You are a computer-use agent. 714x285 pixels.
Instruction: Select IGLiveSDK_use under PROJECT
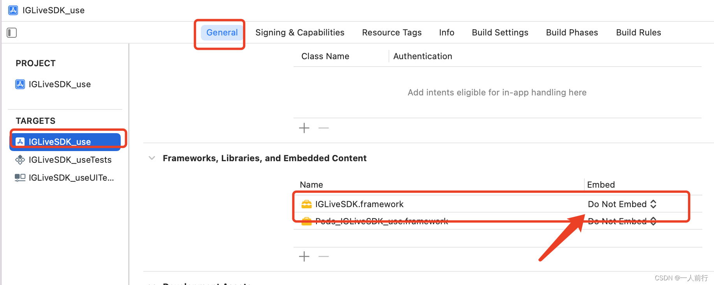60,84
